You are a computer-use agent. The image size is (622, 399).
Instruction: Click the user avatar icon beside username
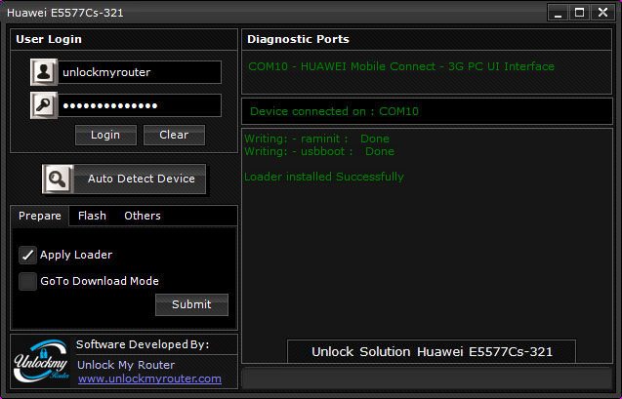pyautogui.click(x=44, y=72)
